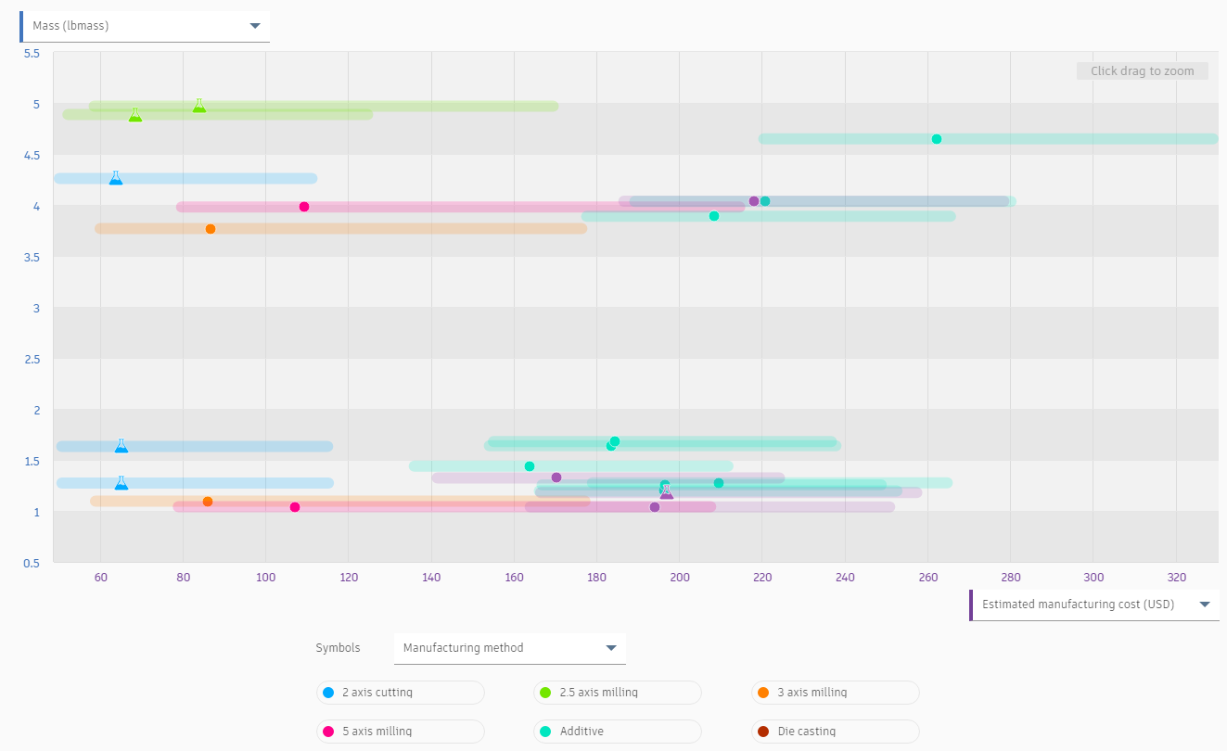Pick the teal point near 209 USD, mass 1.3

coord(719,483)
